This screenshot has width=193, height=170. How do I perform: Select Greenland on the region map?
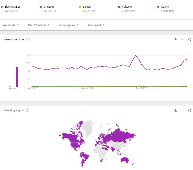pyautogui.click(x=88, y=128)
